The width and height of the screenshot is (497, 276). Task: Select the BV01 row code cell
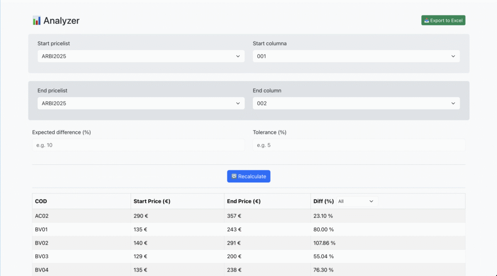[x=41, y=229]
